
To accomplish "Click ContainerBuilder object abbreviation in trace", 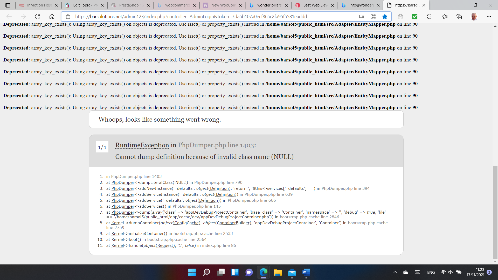I will point(233,223).
